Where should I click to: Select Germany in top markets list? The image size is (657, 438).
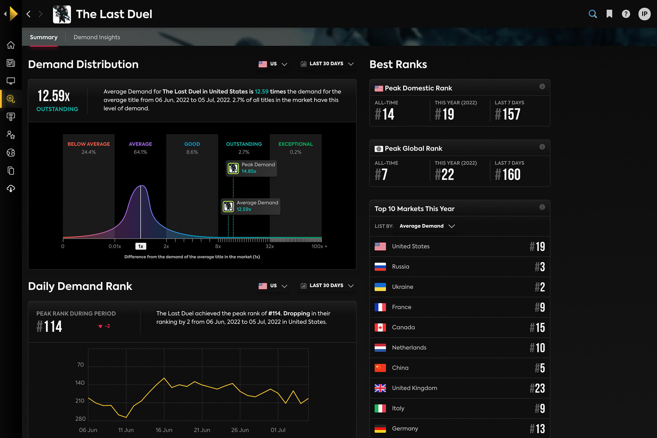tap(460, 428)
